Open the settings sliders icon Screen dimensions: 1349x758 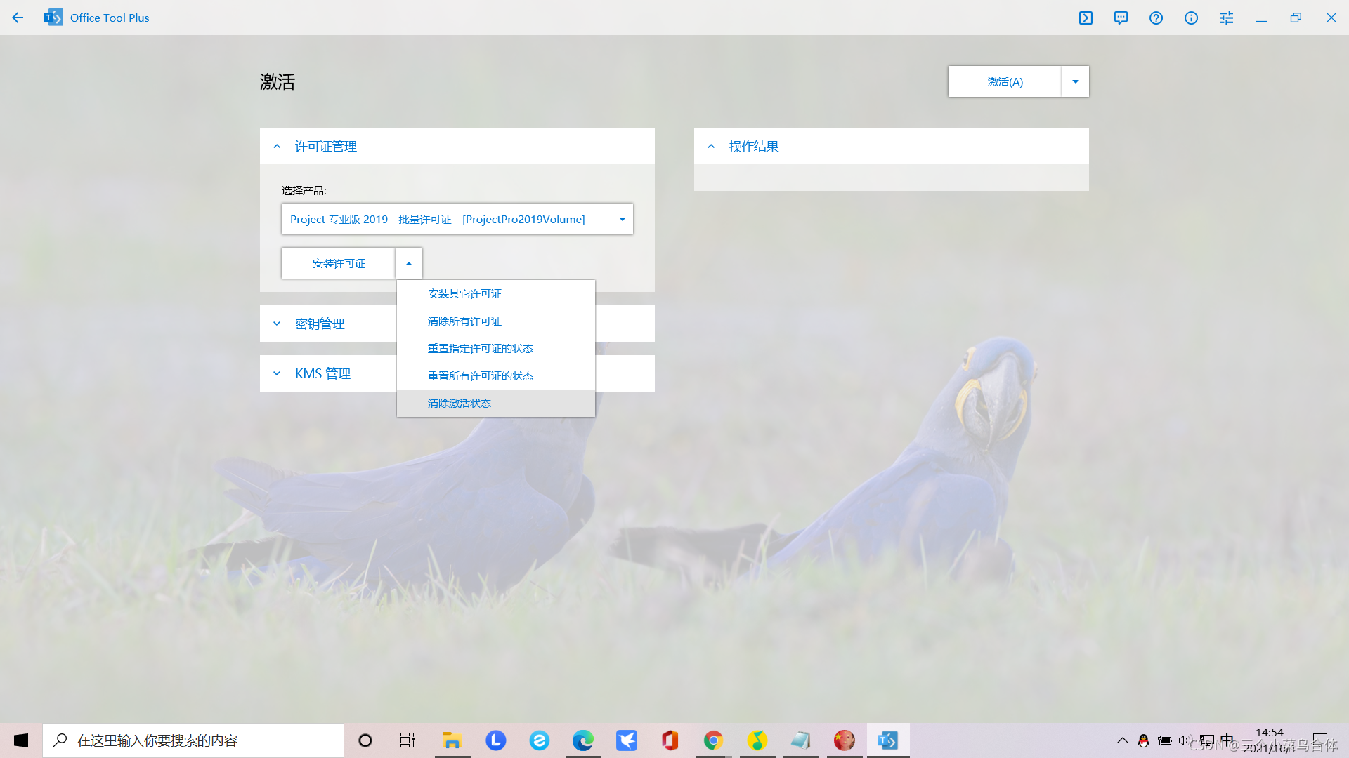point(1226,18)
